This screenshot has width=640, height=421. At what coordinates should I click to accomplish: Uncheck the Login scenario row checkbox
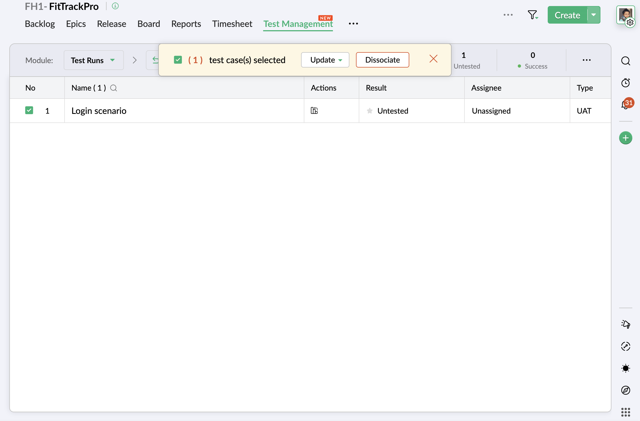click(29, 110)
